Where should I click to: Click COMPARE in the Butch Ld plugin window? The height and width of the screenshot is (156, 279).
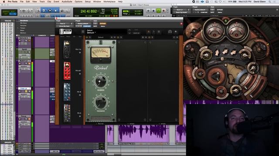tap(204, 13)
